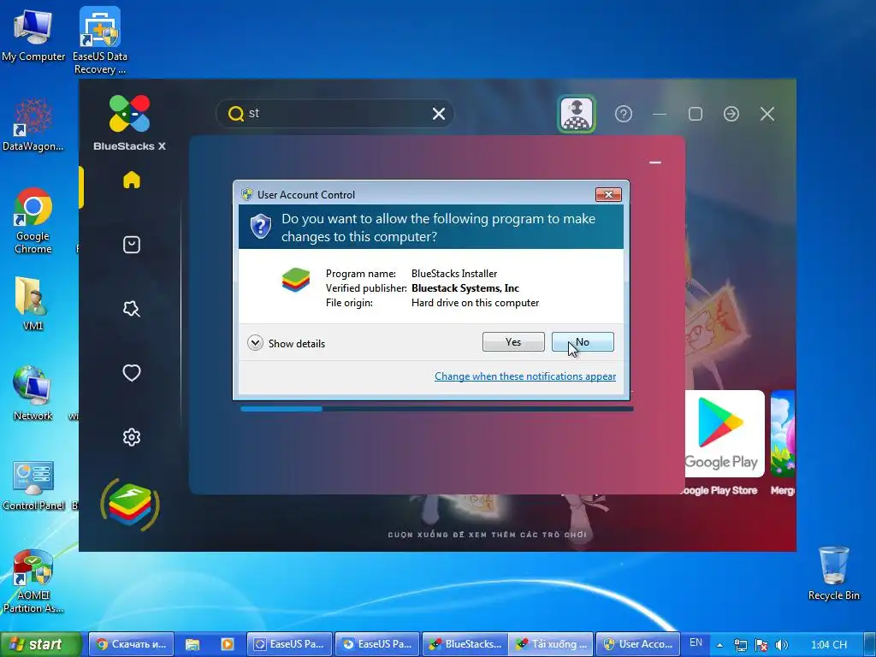Open BlueStacks X settings gear icon
The image size is (876, 657).
click(132, 437)
